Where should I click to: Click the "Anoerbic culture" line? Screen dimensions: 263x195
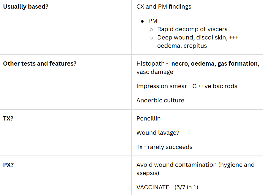coord(160,100)
